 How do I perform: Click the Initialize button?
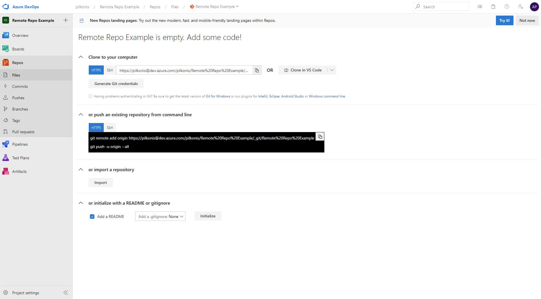click(x=208, y=216)
